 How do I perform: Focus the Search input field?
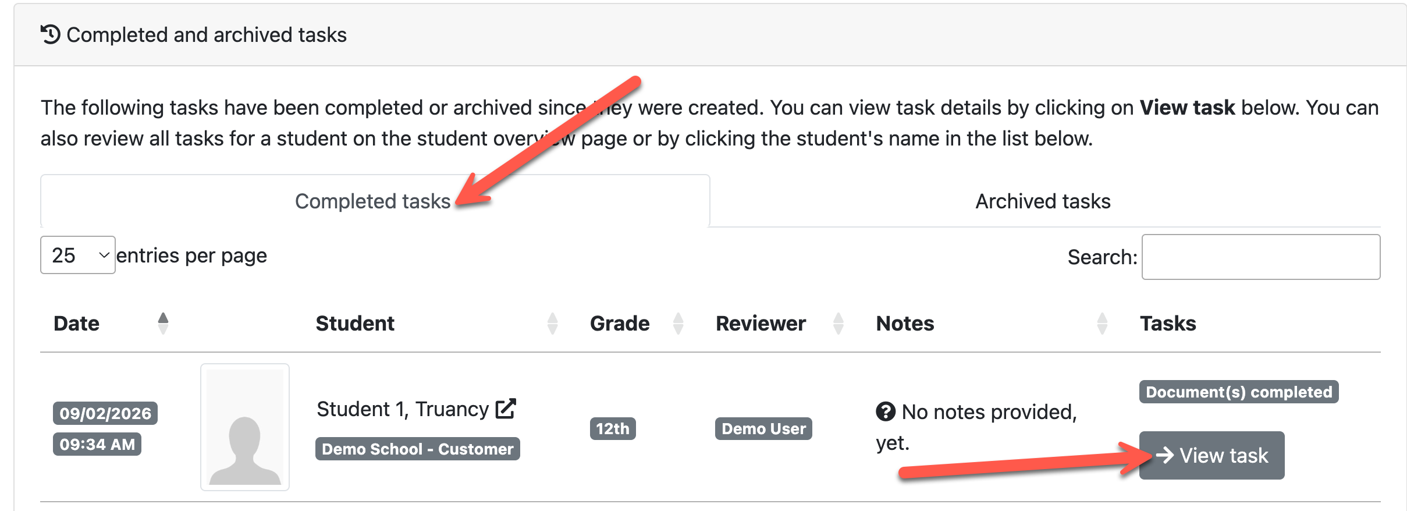[1261, 257]
